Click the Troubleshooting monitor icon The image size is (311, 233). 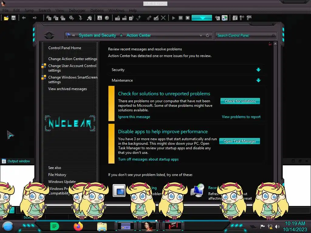pos(119,191)
